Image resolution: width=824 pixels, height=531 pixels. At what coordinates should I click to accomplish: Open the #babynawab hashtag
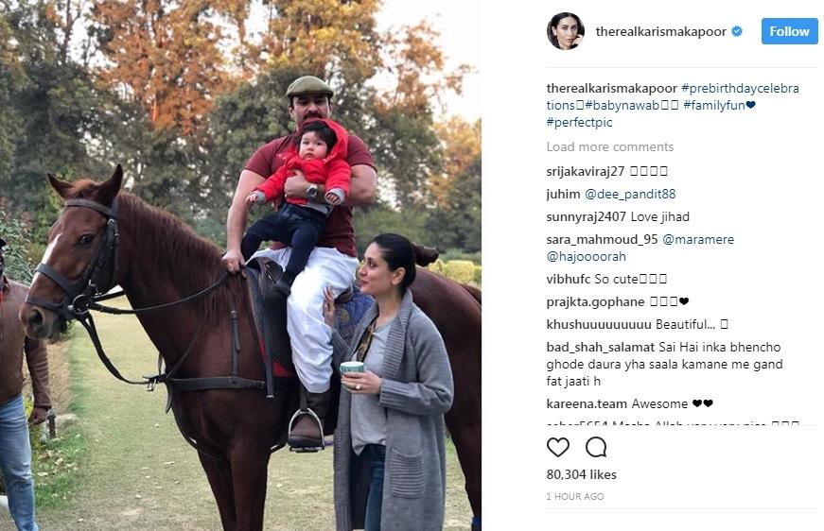[x=622, y=106]
